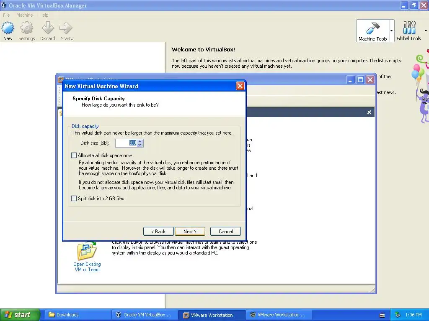
Task: Decrease disk size with down stepper arrow
Action: pos(140,145)
